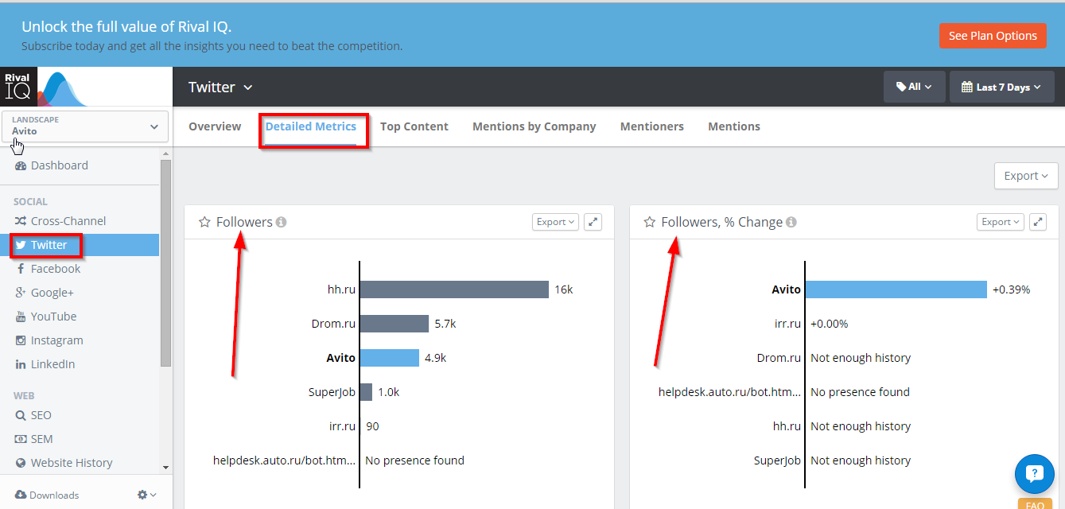The width and height of the screenshot is (1065, 509).
Task: Open the settings gear in sidebar footer
Action: pos(146,495)
